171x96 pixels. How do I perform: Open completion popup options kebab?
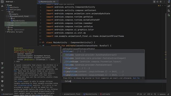143,78
